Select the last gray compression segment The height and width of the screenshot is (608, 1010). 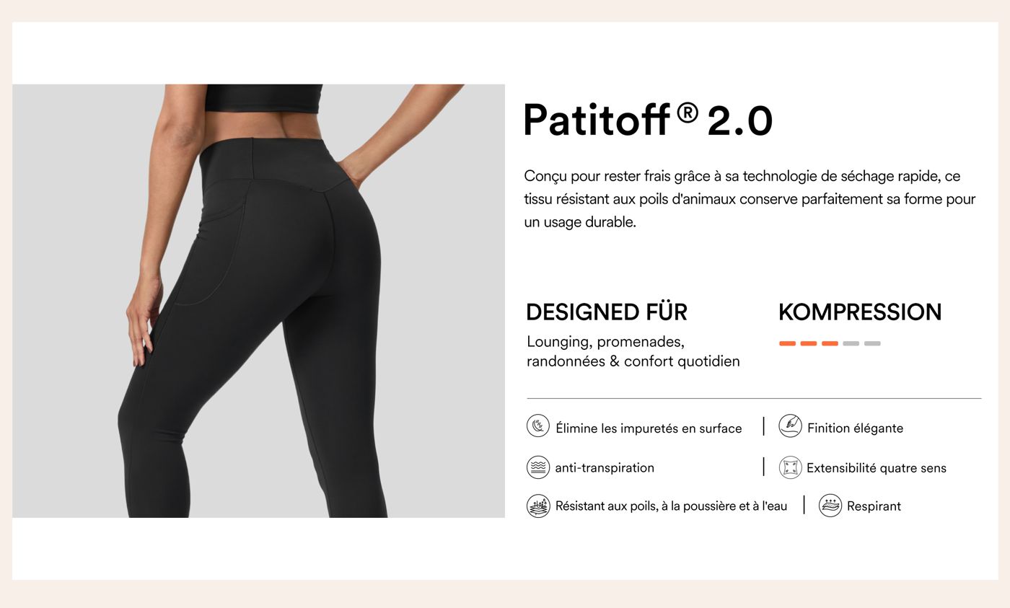[x=872, y=343]
